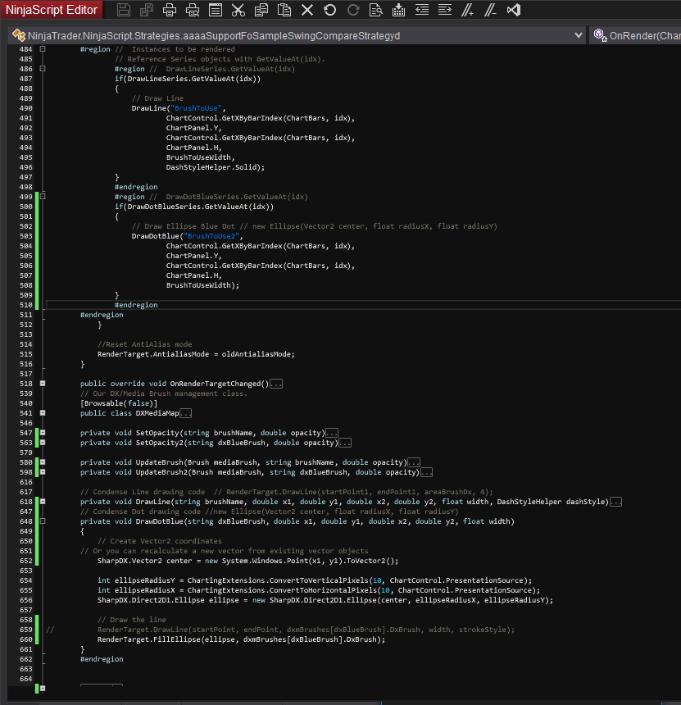Image resolution: width=681 pixels, height=705 pixels.
Task: Open the strategy class selector dropdown
Action: click(579, 36)
